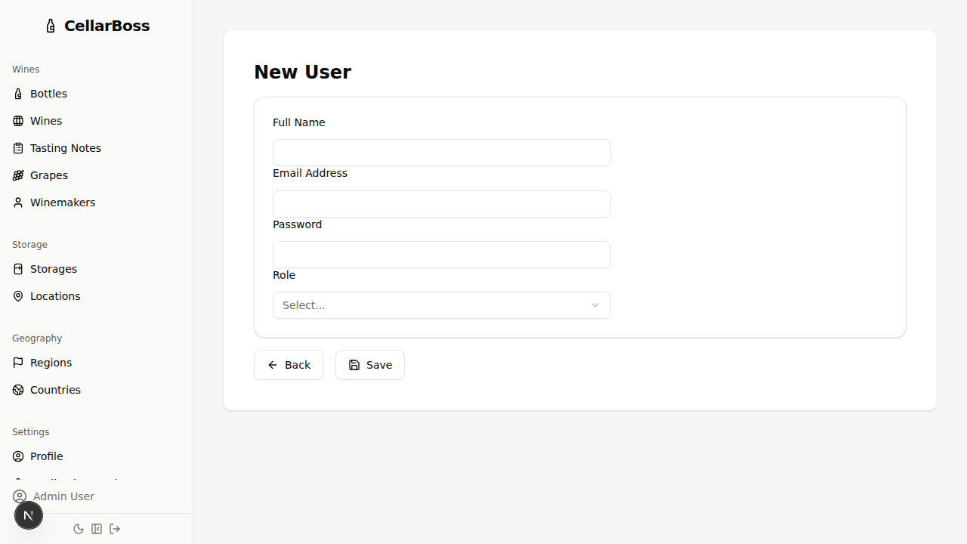Click inside the Full Name field
The image size is (967, 544).
(441, 153)
